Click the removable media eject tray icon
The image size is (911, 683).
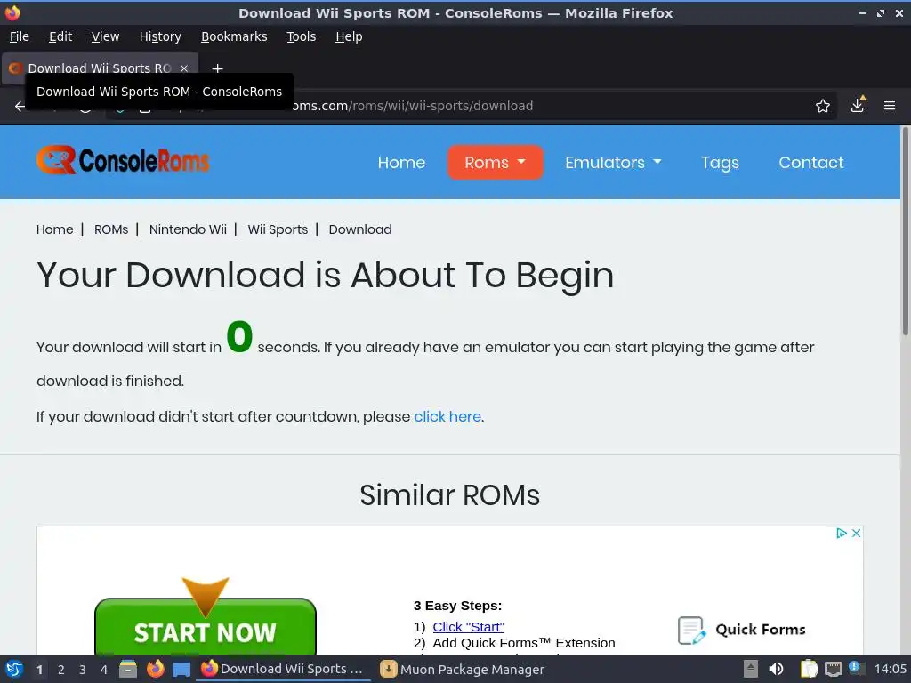(751, 670)
